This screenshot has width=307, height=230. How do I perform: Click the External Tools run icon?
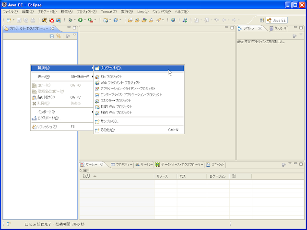point(90,20)
